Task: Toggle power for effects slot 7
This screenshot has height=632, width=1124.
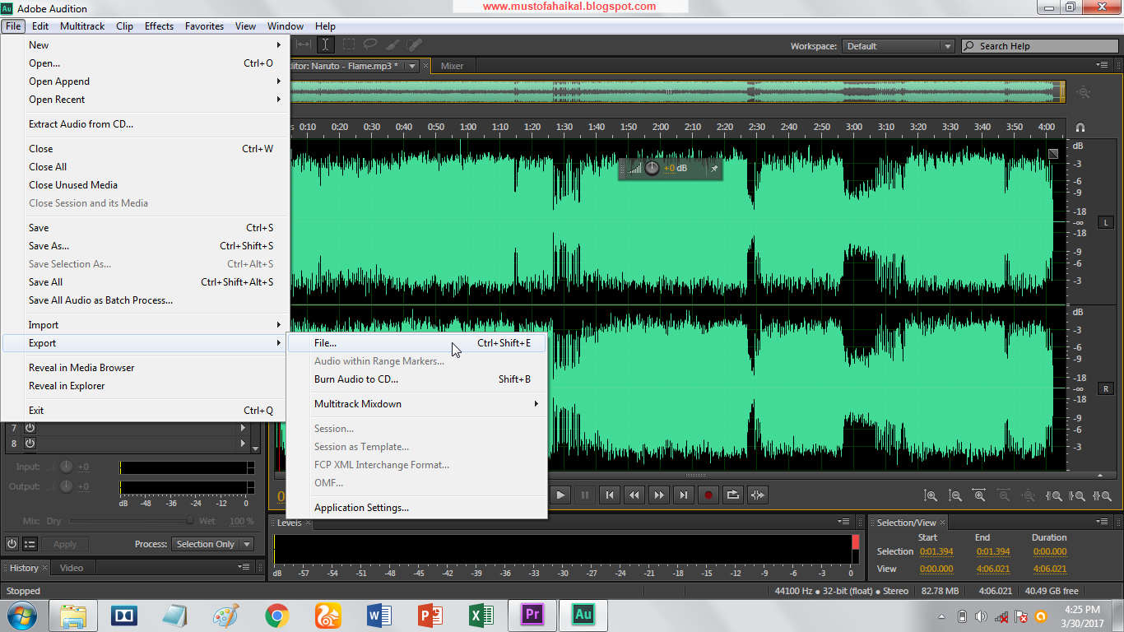Action: [x=30, y=428]
